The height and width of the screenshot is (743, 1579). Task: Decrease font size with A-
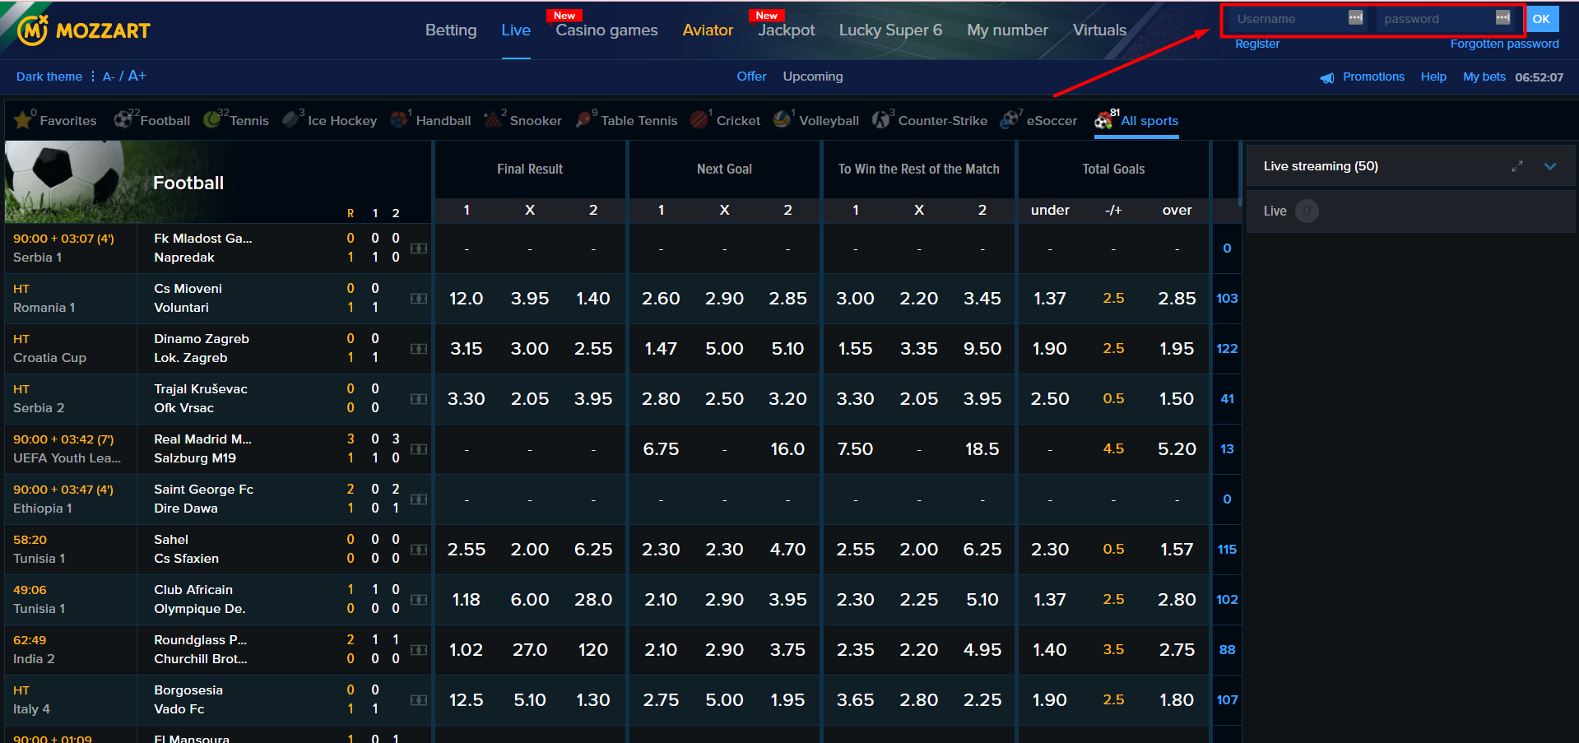pos(109,77)
